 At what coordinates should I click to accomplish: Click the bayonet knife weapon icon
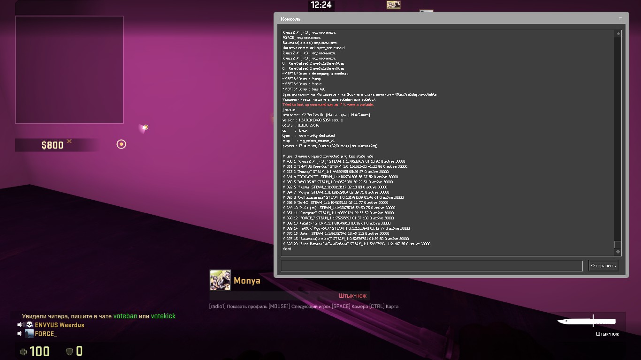(587, 321)
